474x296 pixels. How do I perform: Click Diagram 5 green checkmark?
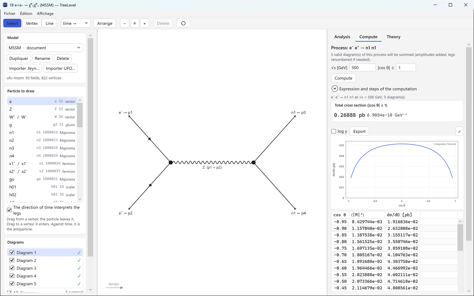tap(79, 284)
